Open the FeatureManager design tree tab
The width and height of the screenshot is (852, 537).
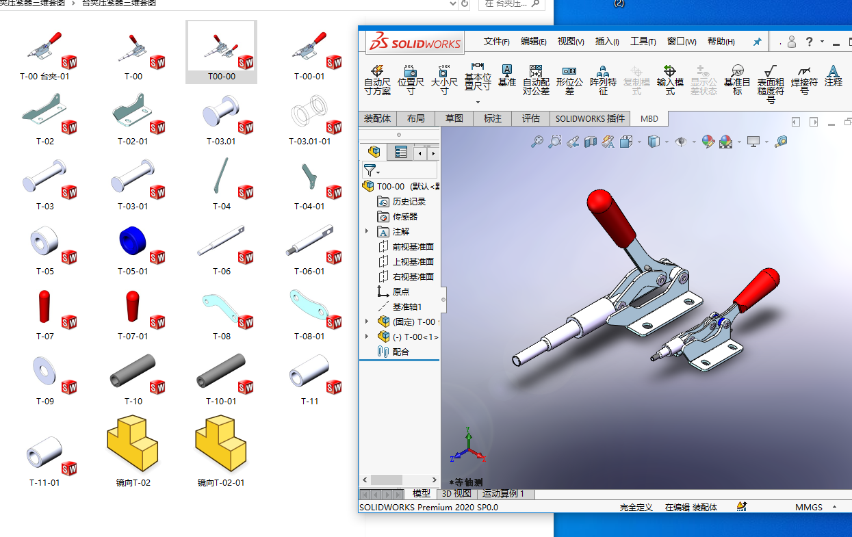tap(374, 152)
